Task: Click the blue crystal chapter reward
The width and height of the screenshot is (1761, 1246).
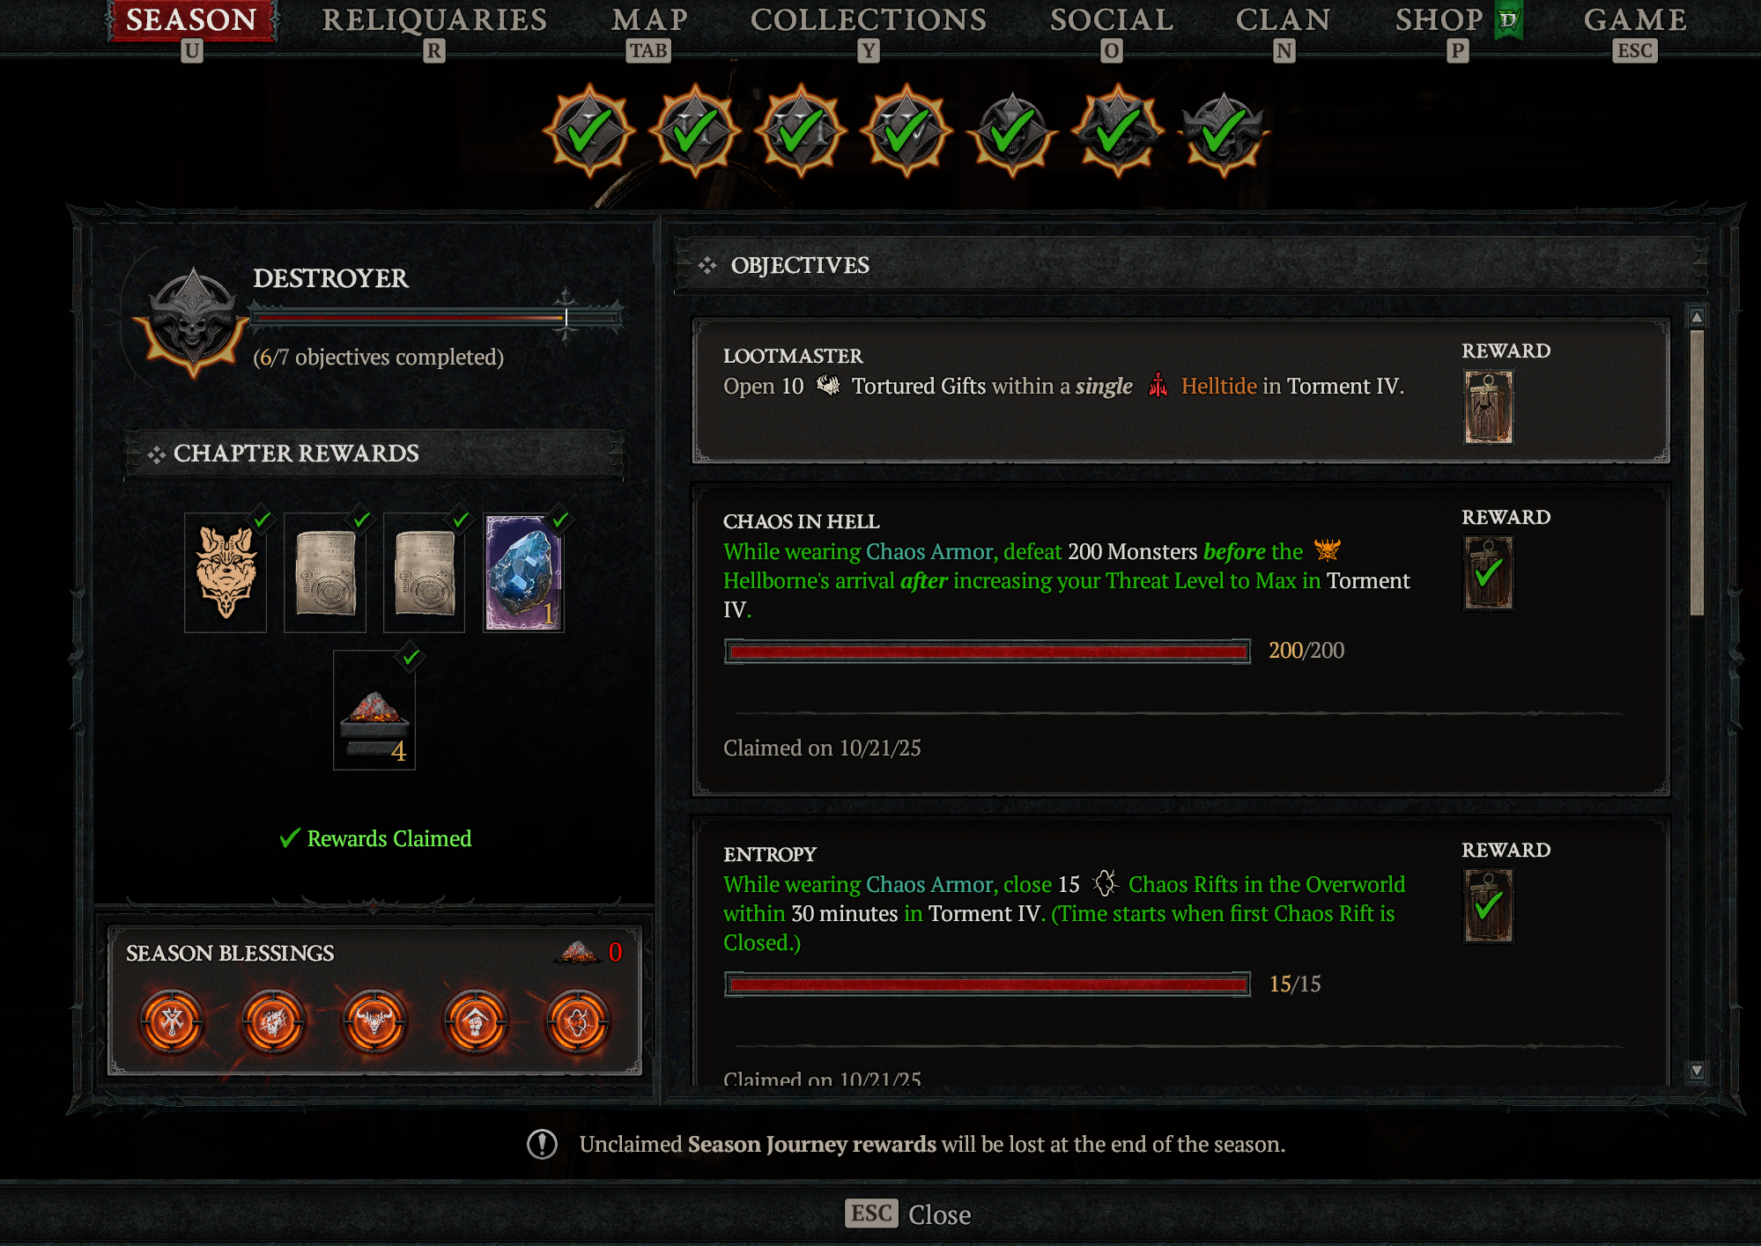Action: pos(523,572)
